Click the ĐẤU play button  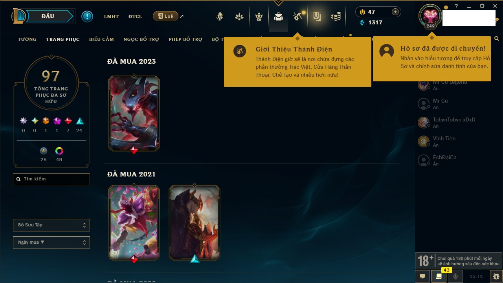(48, 16)
